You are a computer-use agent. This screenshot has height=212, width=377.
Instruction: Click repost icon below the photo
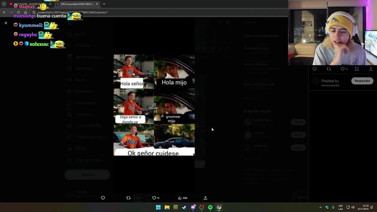click(x=128, y=198)
